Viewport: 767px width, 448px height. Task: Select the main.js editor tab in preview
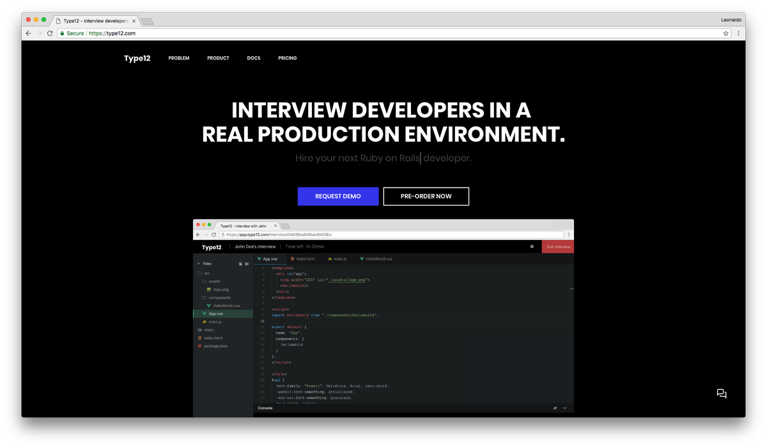point(337,259)
